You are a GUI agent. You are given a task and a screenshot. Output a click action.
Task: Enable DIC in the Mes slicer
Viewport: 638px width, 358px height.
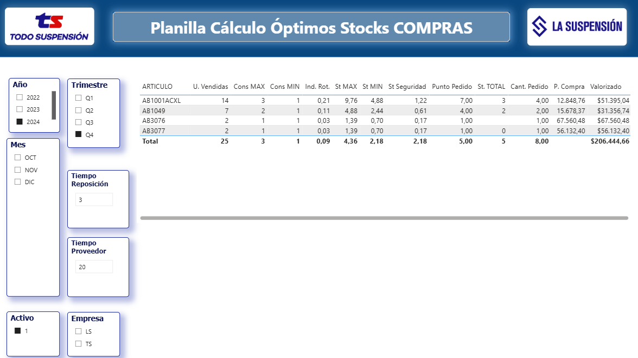tap(18, 181)
